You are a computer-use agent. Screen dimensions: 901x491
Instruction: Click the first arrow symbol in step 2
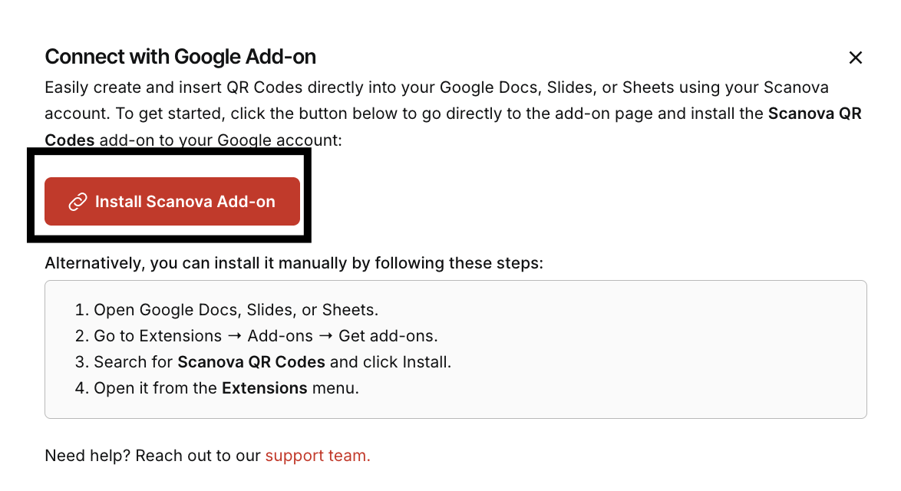tap(228, 336)
